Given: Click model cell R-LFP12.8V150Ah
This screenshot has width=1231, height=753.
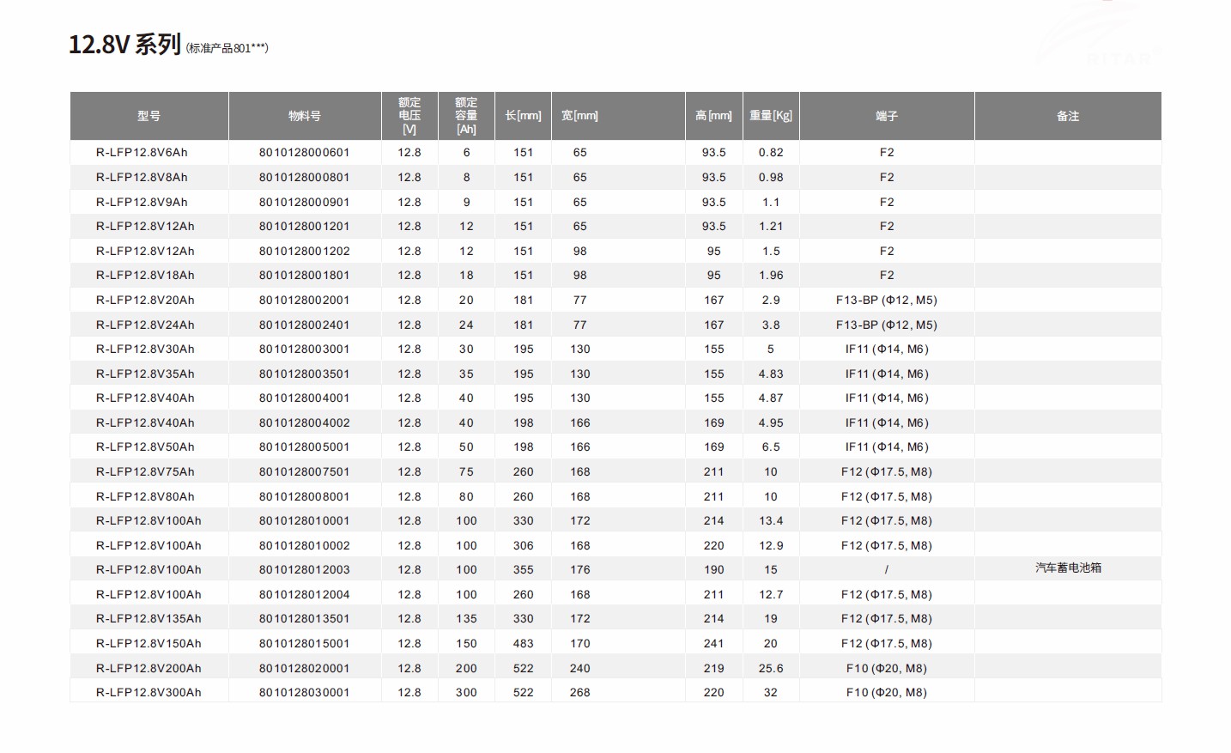Looking at the screenshot, I should 149,644.
